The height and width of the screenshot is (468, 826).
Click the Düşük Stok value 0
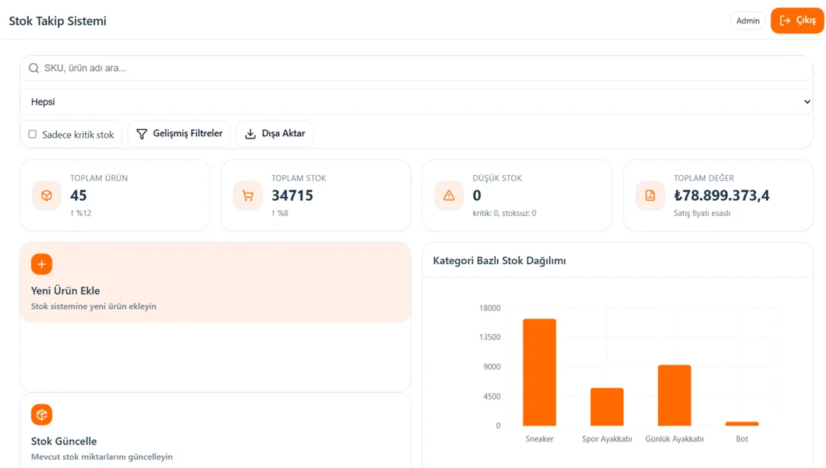pos(477,196)
